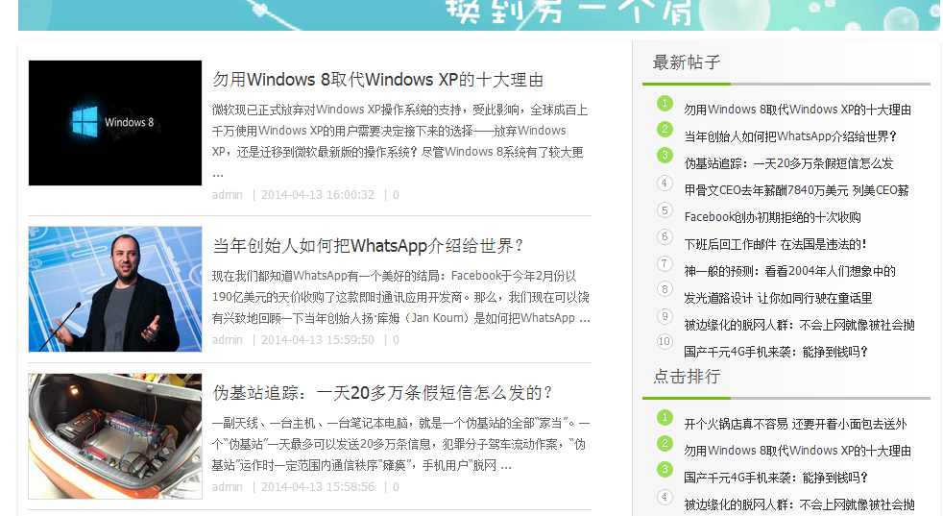Click number 10 badge beside 国产千元4G手机
Viewport: 943px width, 516px height.
point(665,341)
